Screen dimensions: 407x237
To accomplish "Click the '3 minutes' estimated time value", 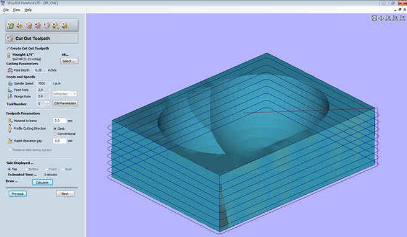I will pyautogui.click(x=50, y=174).
